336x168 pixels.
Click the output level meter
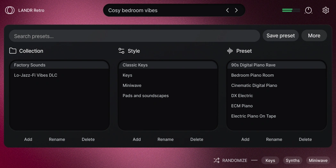291,10
